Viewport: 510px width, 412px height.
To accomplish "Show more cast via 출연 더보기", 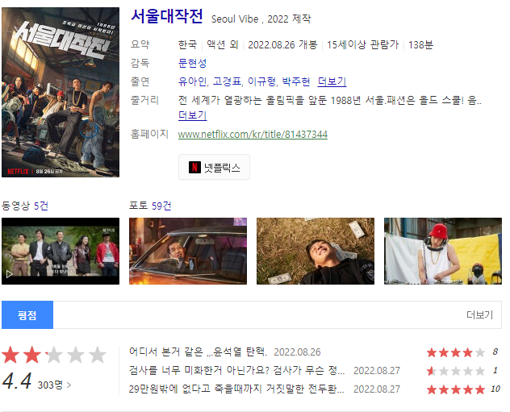I will (332, 81).
